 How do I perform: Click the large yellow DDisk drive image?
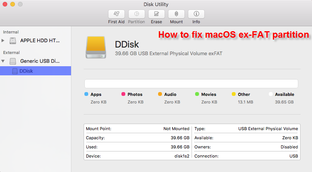(96, 47)
